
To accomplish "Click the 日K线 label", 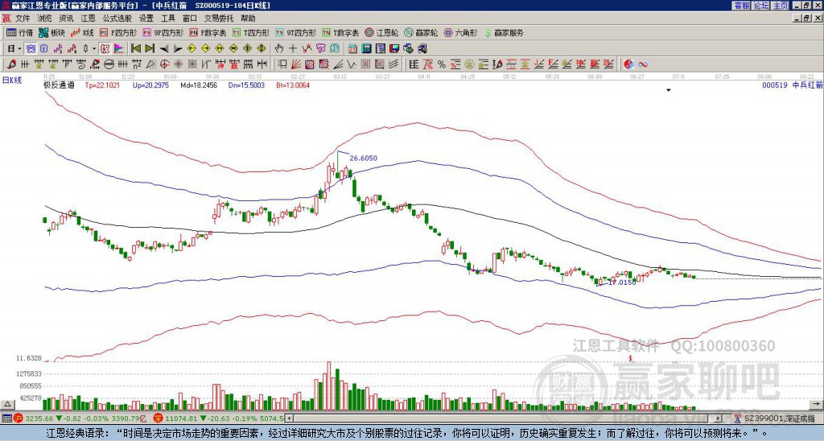I will pyautogui.click(x=12, y=80).
